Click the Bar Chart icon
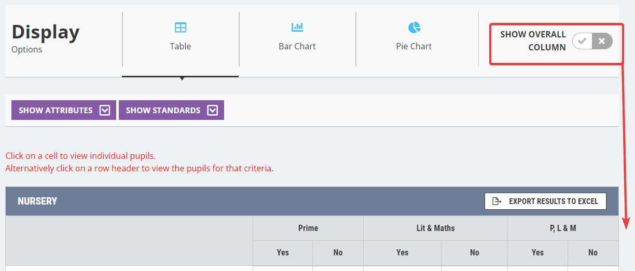The height and width of the screenshot is (271, 635). click(297, 28)
